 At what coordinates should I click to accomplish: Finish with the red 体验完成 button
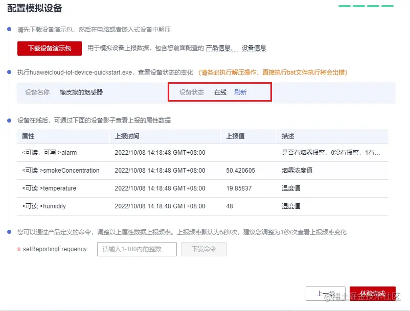pyautogui.click(x=372, y=294)
